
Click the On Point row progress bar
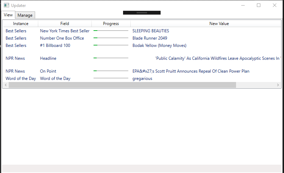click(x=111, y=71)
